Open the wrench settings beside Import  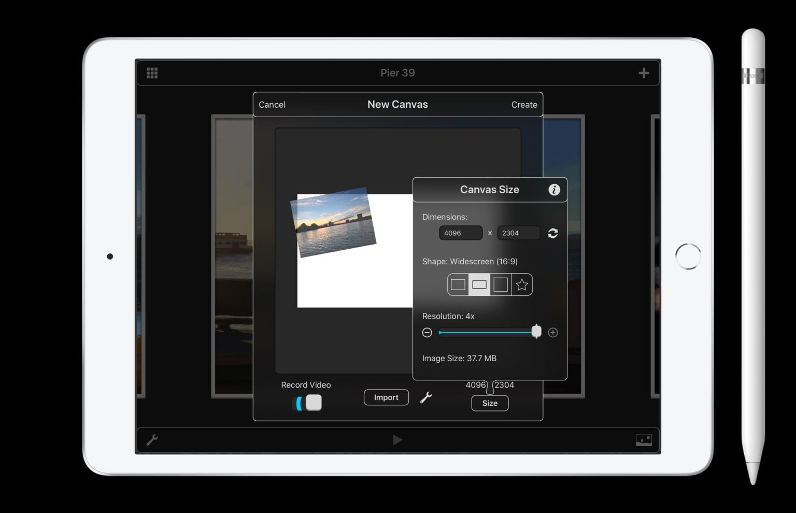point(426,397)
